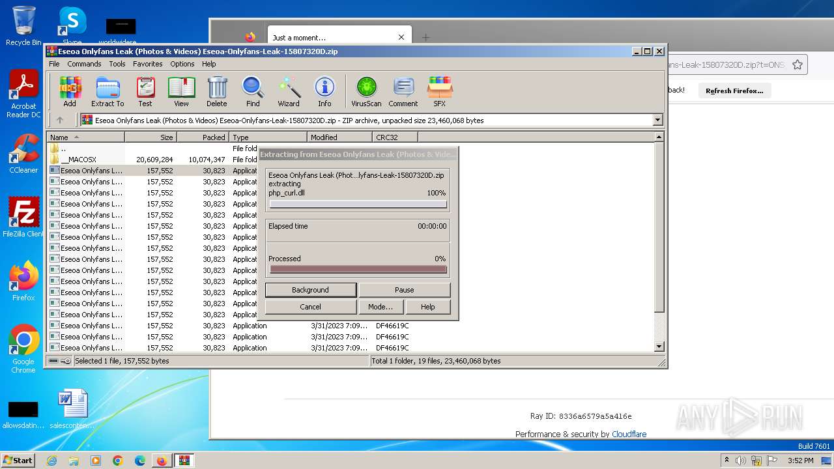Image resolution: width=834 pixels, height=469 pixels.
Task: Click the clock showing 3:52 PM
Action: pyautogui.click(x=800, y=461)
